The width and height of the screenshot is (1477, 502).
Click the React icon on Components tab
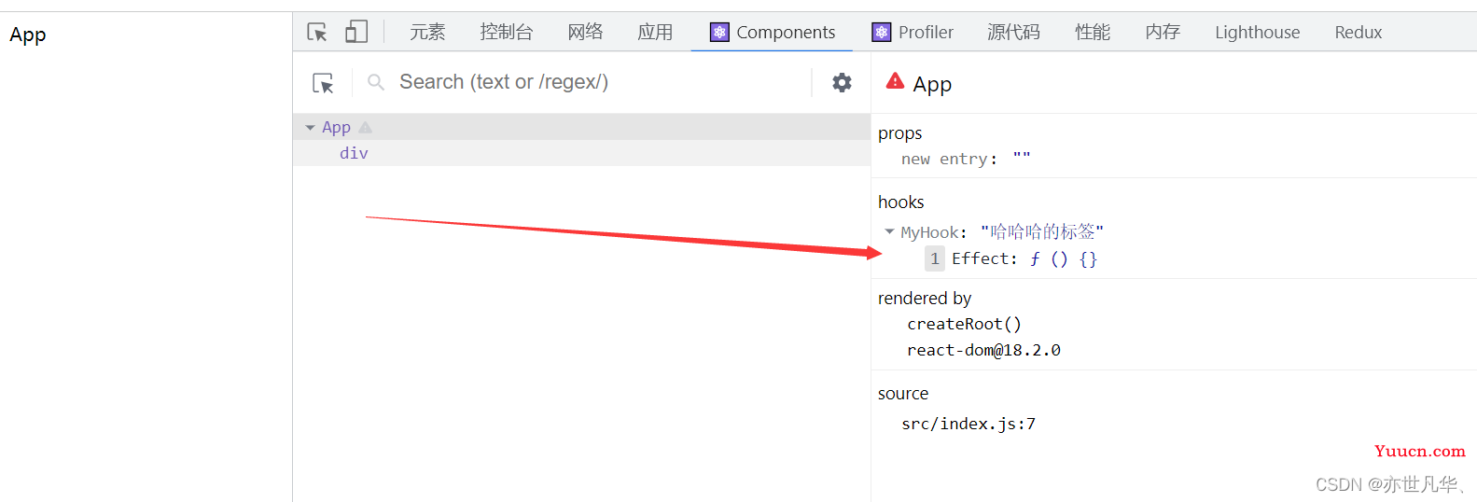[x=719, y=32]
